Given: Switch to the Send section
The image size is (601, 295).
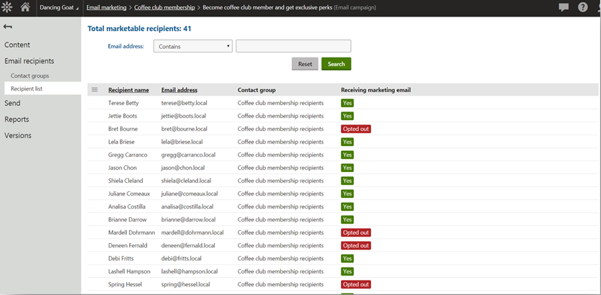Looking at the screenshot, I should [x=12, y=103].
